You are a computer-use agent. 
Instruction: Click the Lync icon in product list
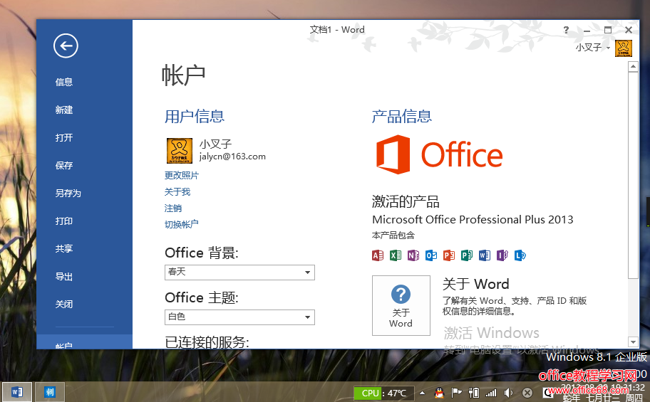tap(520, 255)
